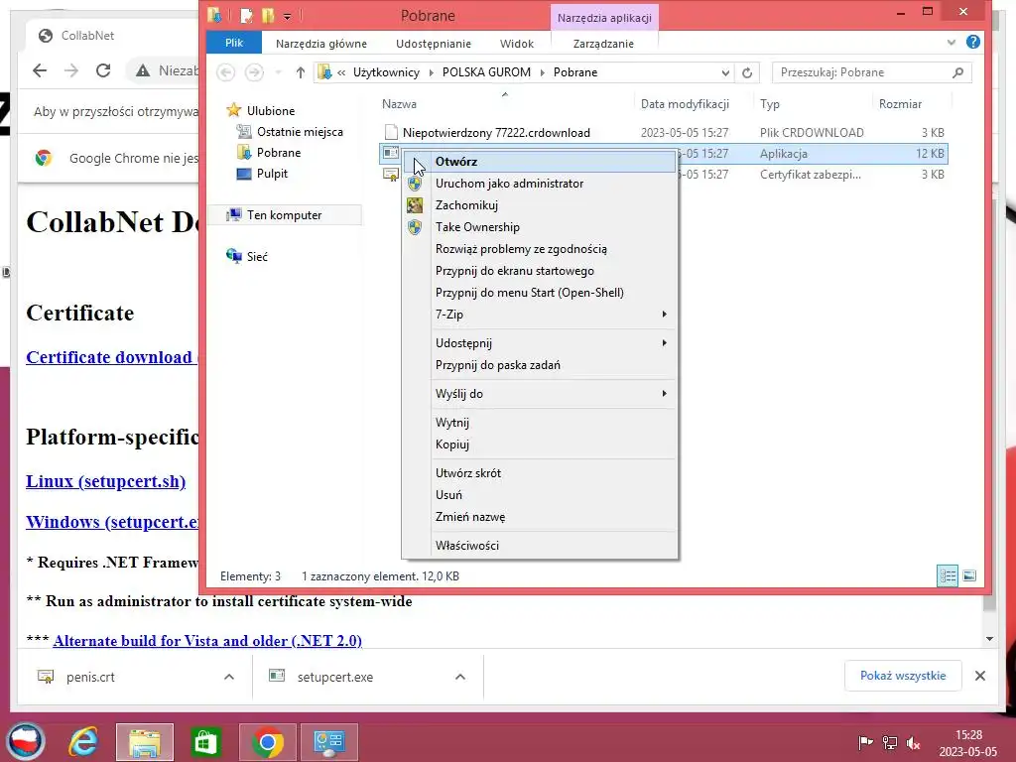Click the muted speaker tray icon
Screen dimensions: 1016x762
point(914,742)
